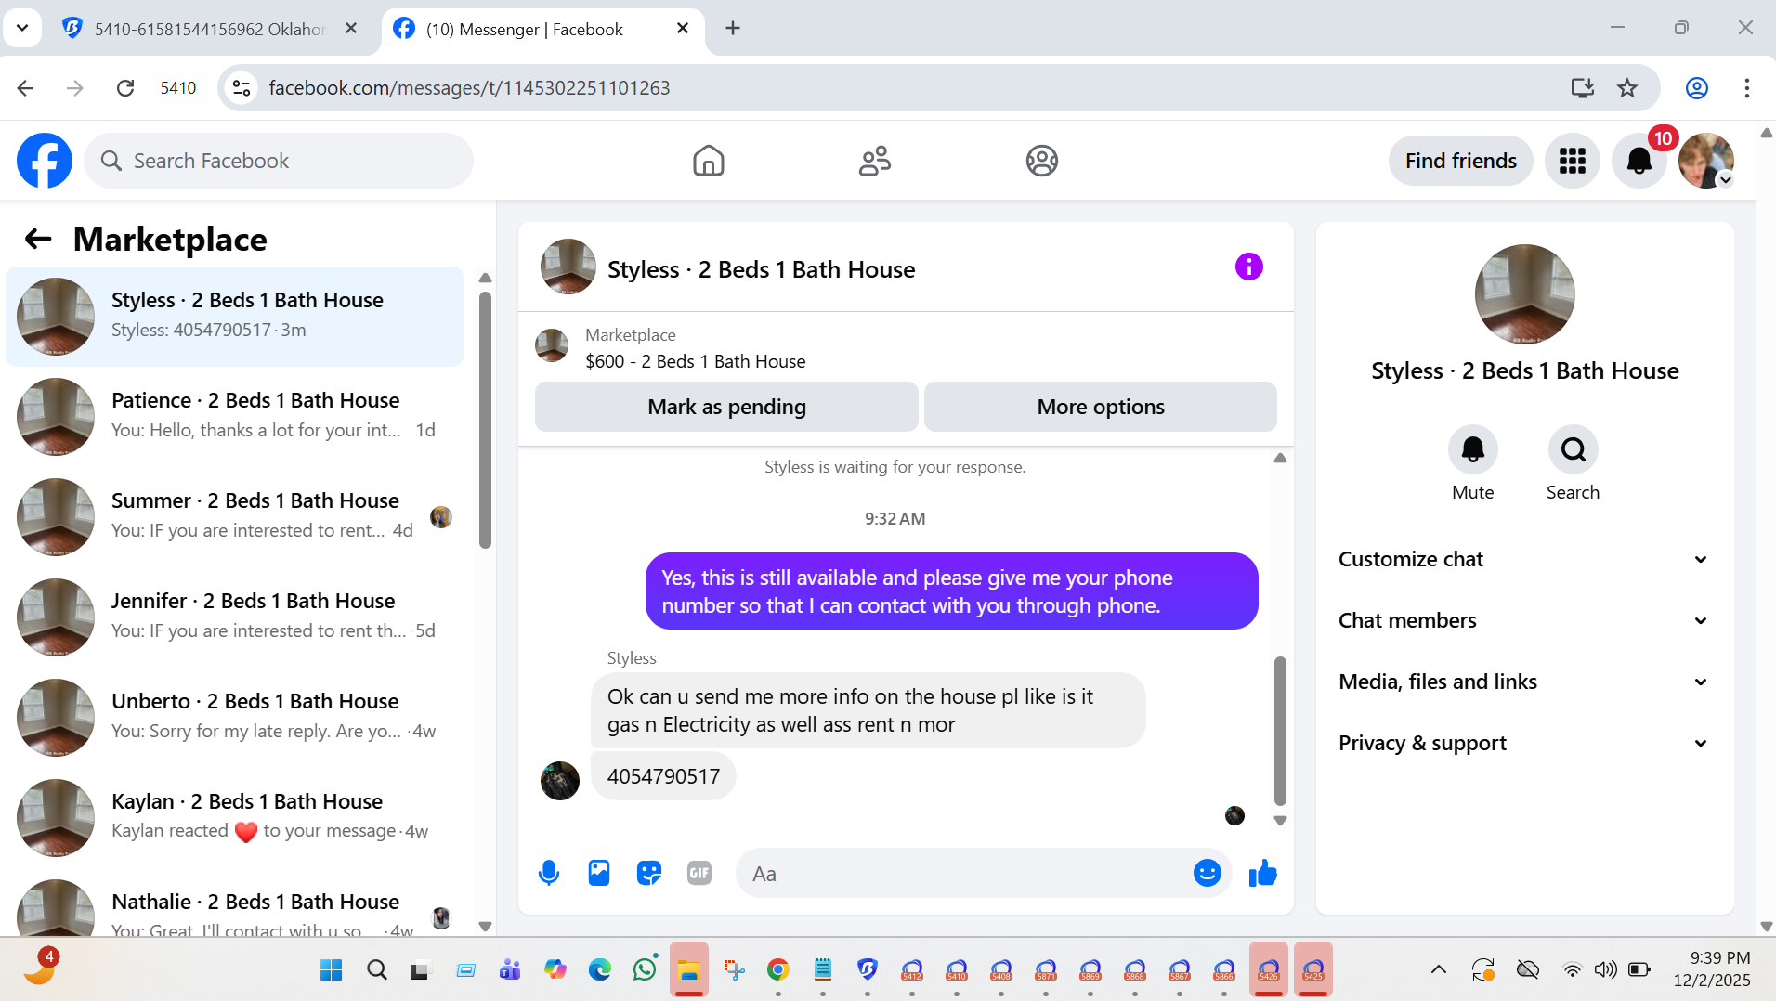Choose a GIF icon

coord(699,873)
